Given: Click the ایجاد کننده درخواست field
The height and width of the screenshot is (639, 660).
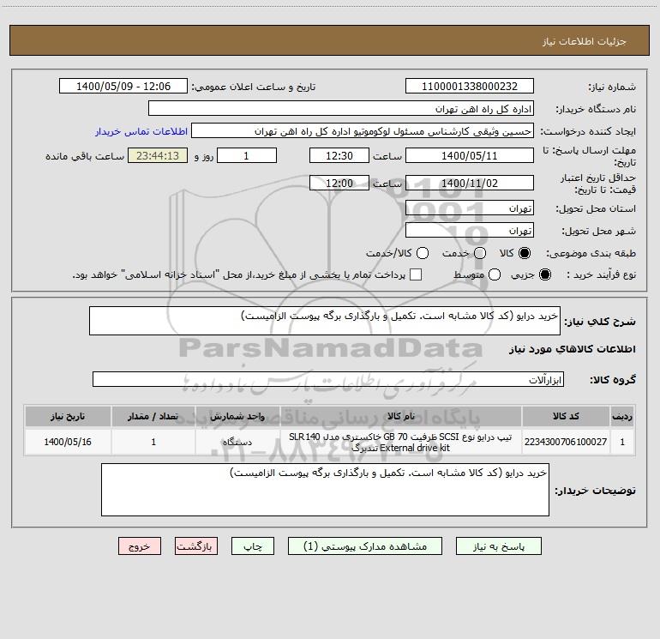Looking at the screenshot, I should pos(363,130).
